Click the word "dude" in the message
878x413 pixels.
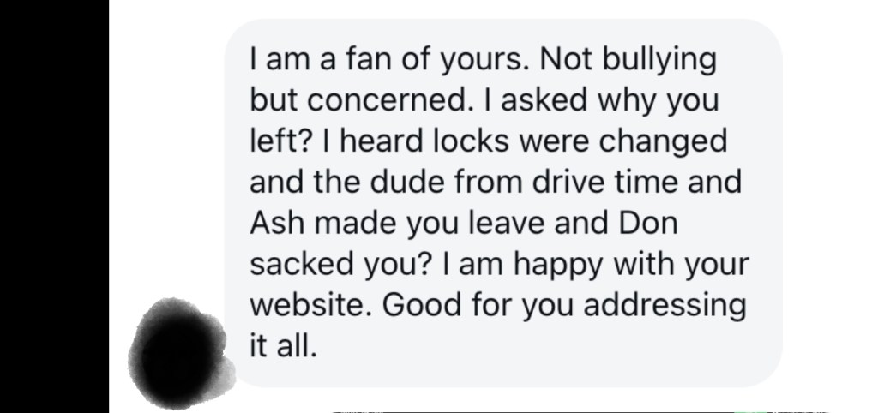418,183
